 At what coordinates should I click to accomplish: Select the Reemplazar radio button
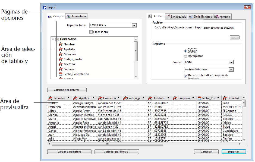click(185, 56)
